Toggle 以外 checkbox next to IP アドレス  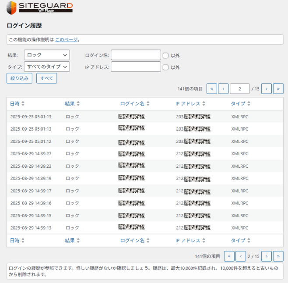coord(166,67)
